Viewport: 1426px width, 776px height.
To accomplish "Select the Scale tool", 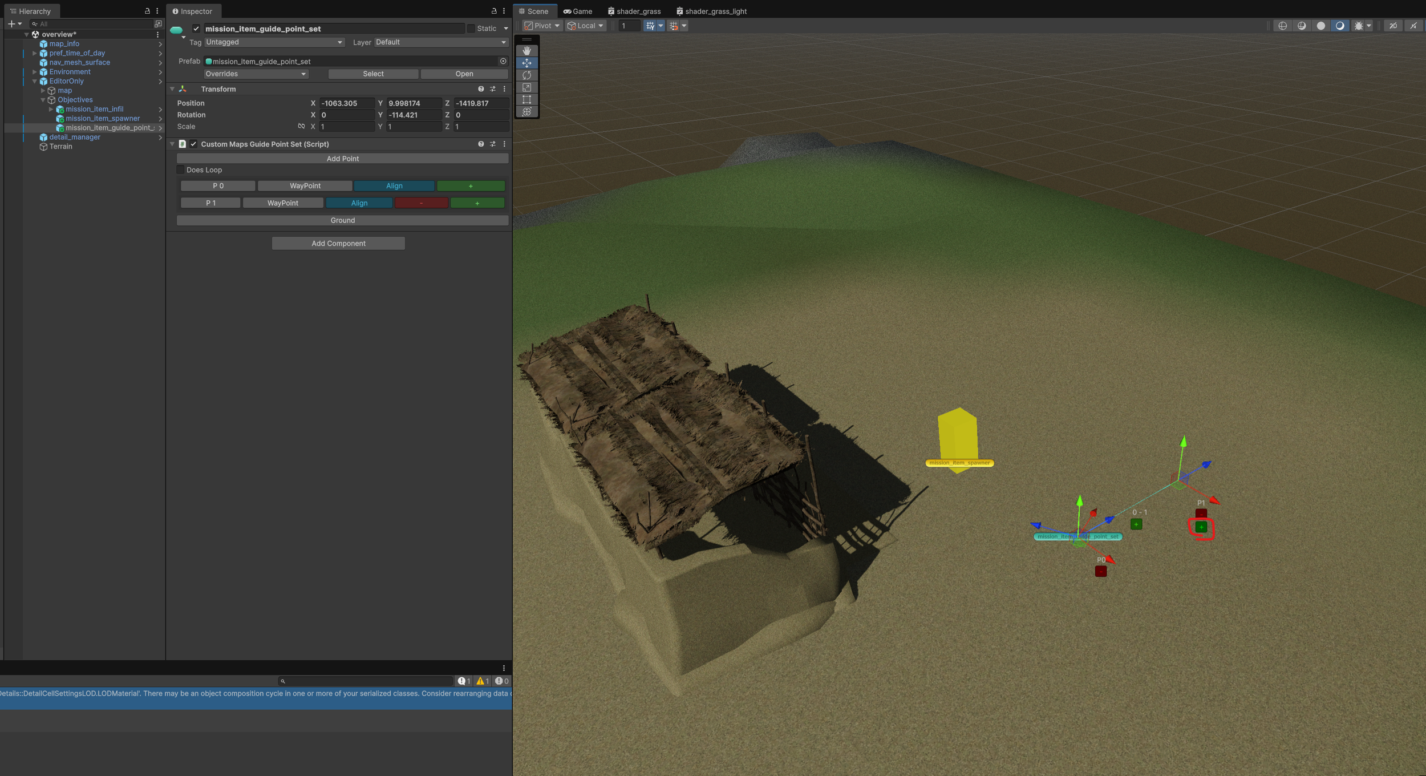I will coord(526,87).
